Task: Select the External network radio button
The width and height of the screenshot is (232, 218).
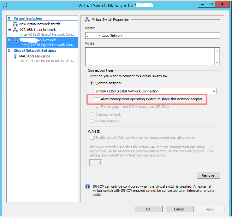Action: tap(92, 83)
